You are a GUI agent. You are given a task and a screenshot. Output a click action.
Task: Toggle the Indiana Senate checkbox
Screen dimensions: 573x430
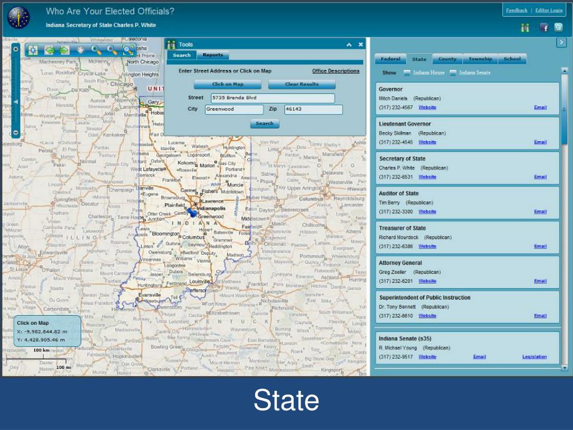(453, 73)
